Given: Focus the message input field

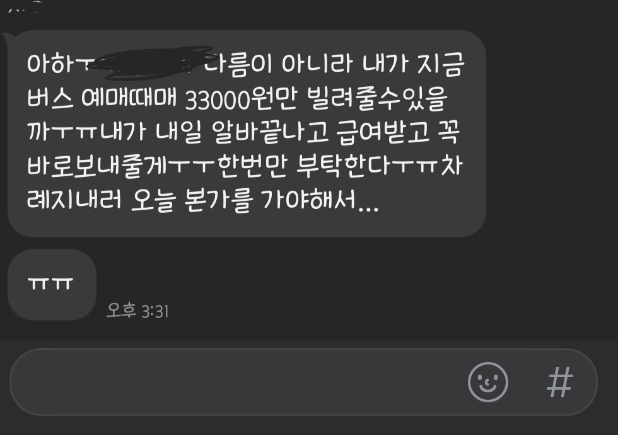Looking at the screenshot, I should point(303,382).
